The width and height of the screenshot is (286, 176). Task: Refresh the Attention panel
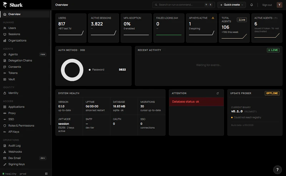click(x=218, y=93)
